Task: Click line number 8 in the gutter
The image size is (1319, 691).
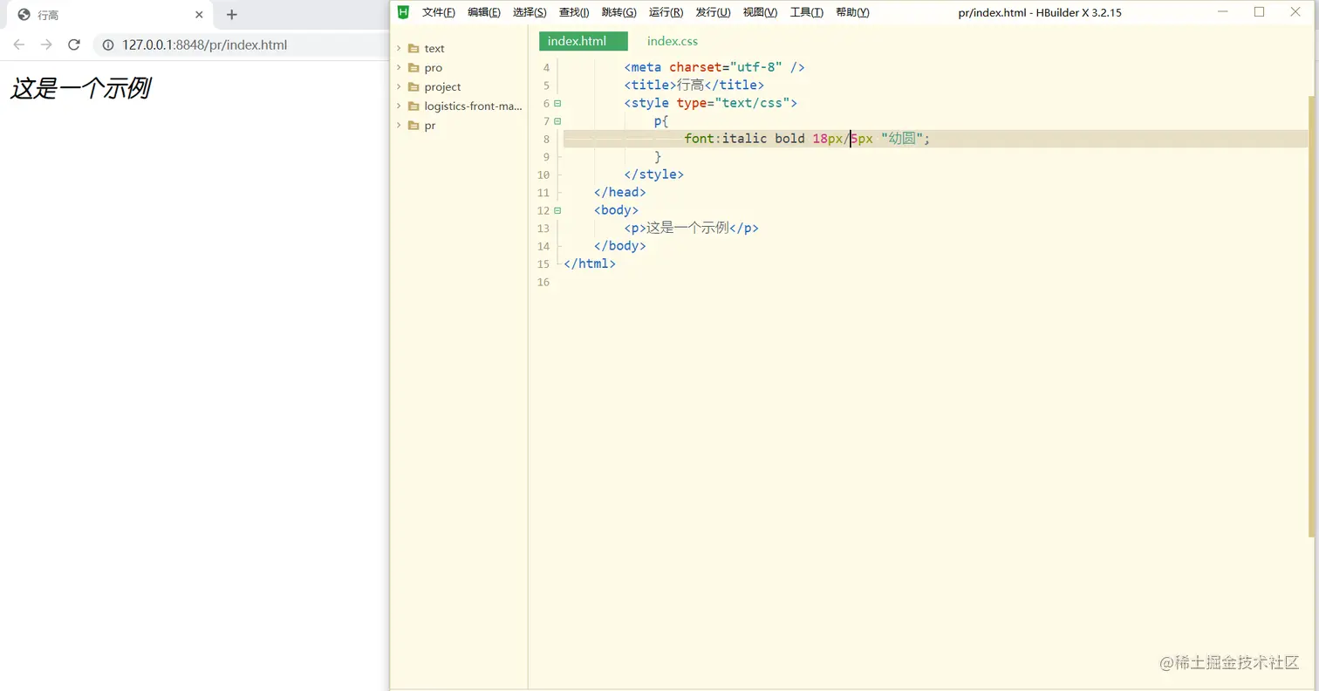Action: [546, 139]
